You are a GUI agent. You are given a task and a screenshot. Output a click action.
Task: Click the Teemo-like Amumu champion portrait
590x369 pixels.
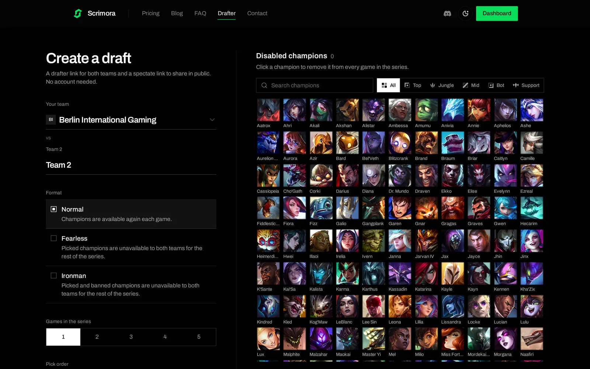(x=426, y=110)
